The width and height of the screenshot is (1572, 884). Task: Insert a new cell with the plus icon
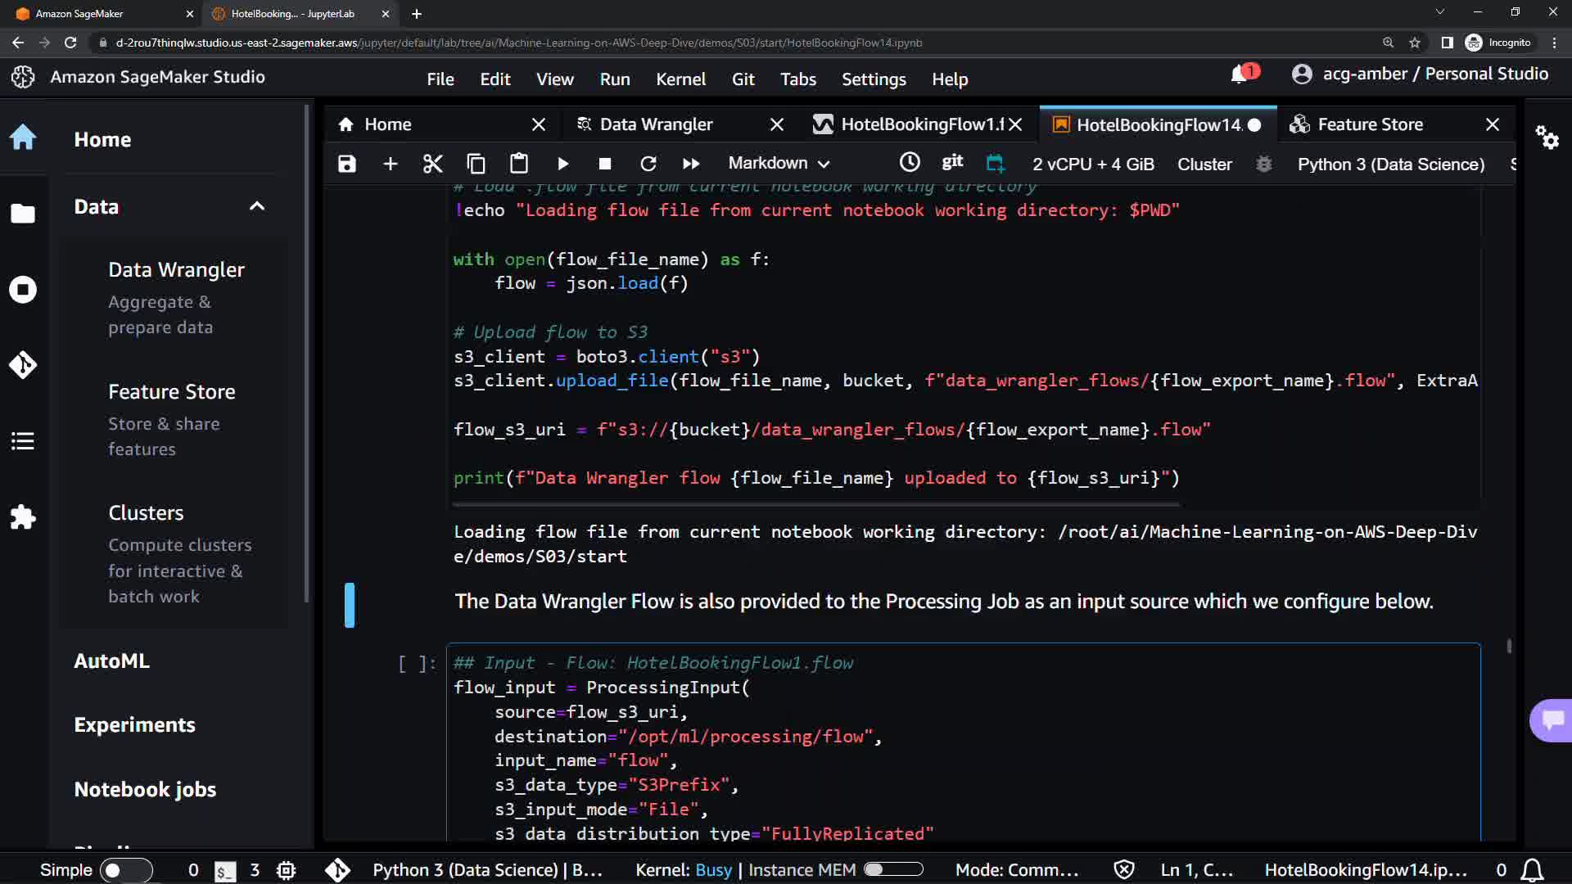(391, 164)
